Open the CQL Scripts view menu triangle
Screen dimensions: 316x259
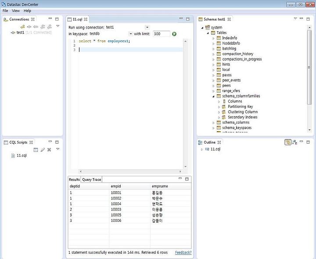58,149
